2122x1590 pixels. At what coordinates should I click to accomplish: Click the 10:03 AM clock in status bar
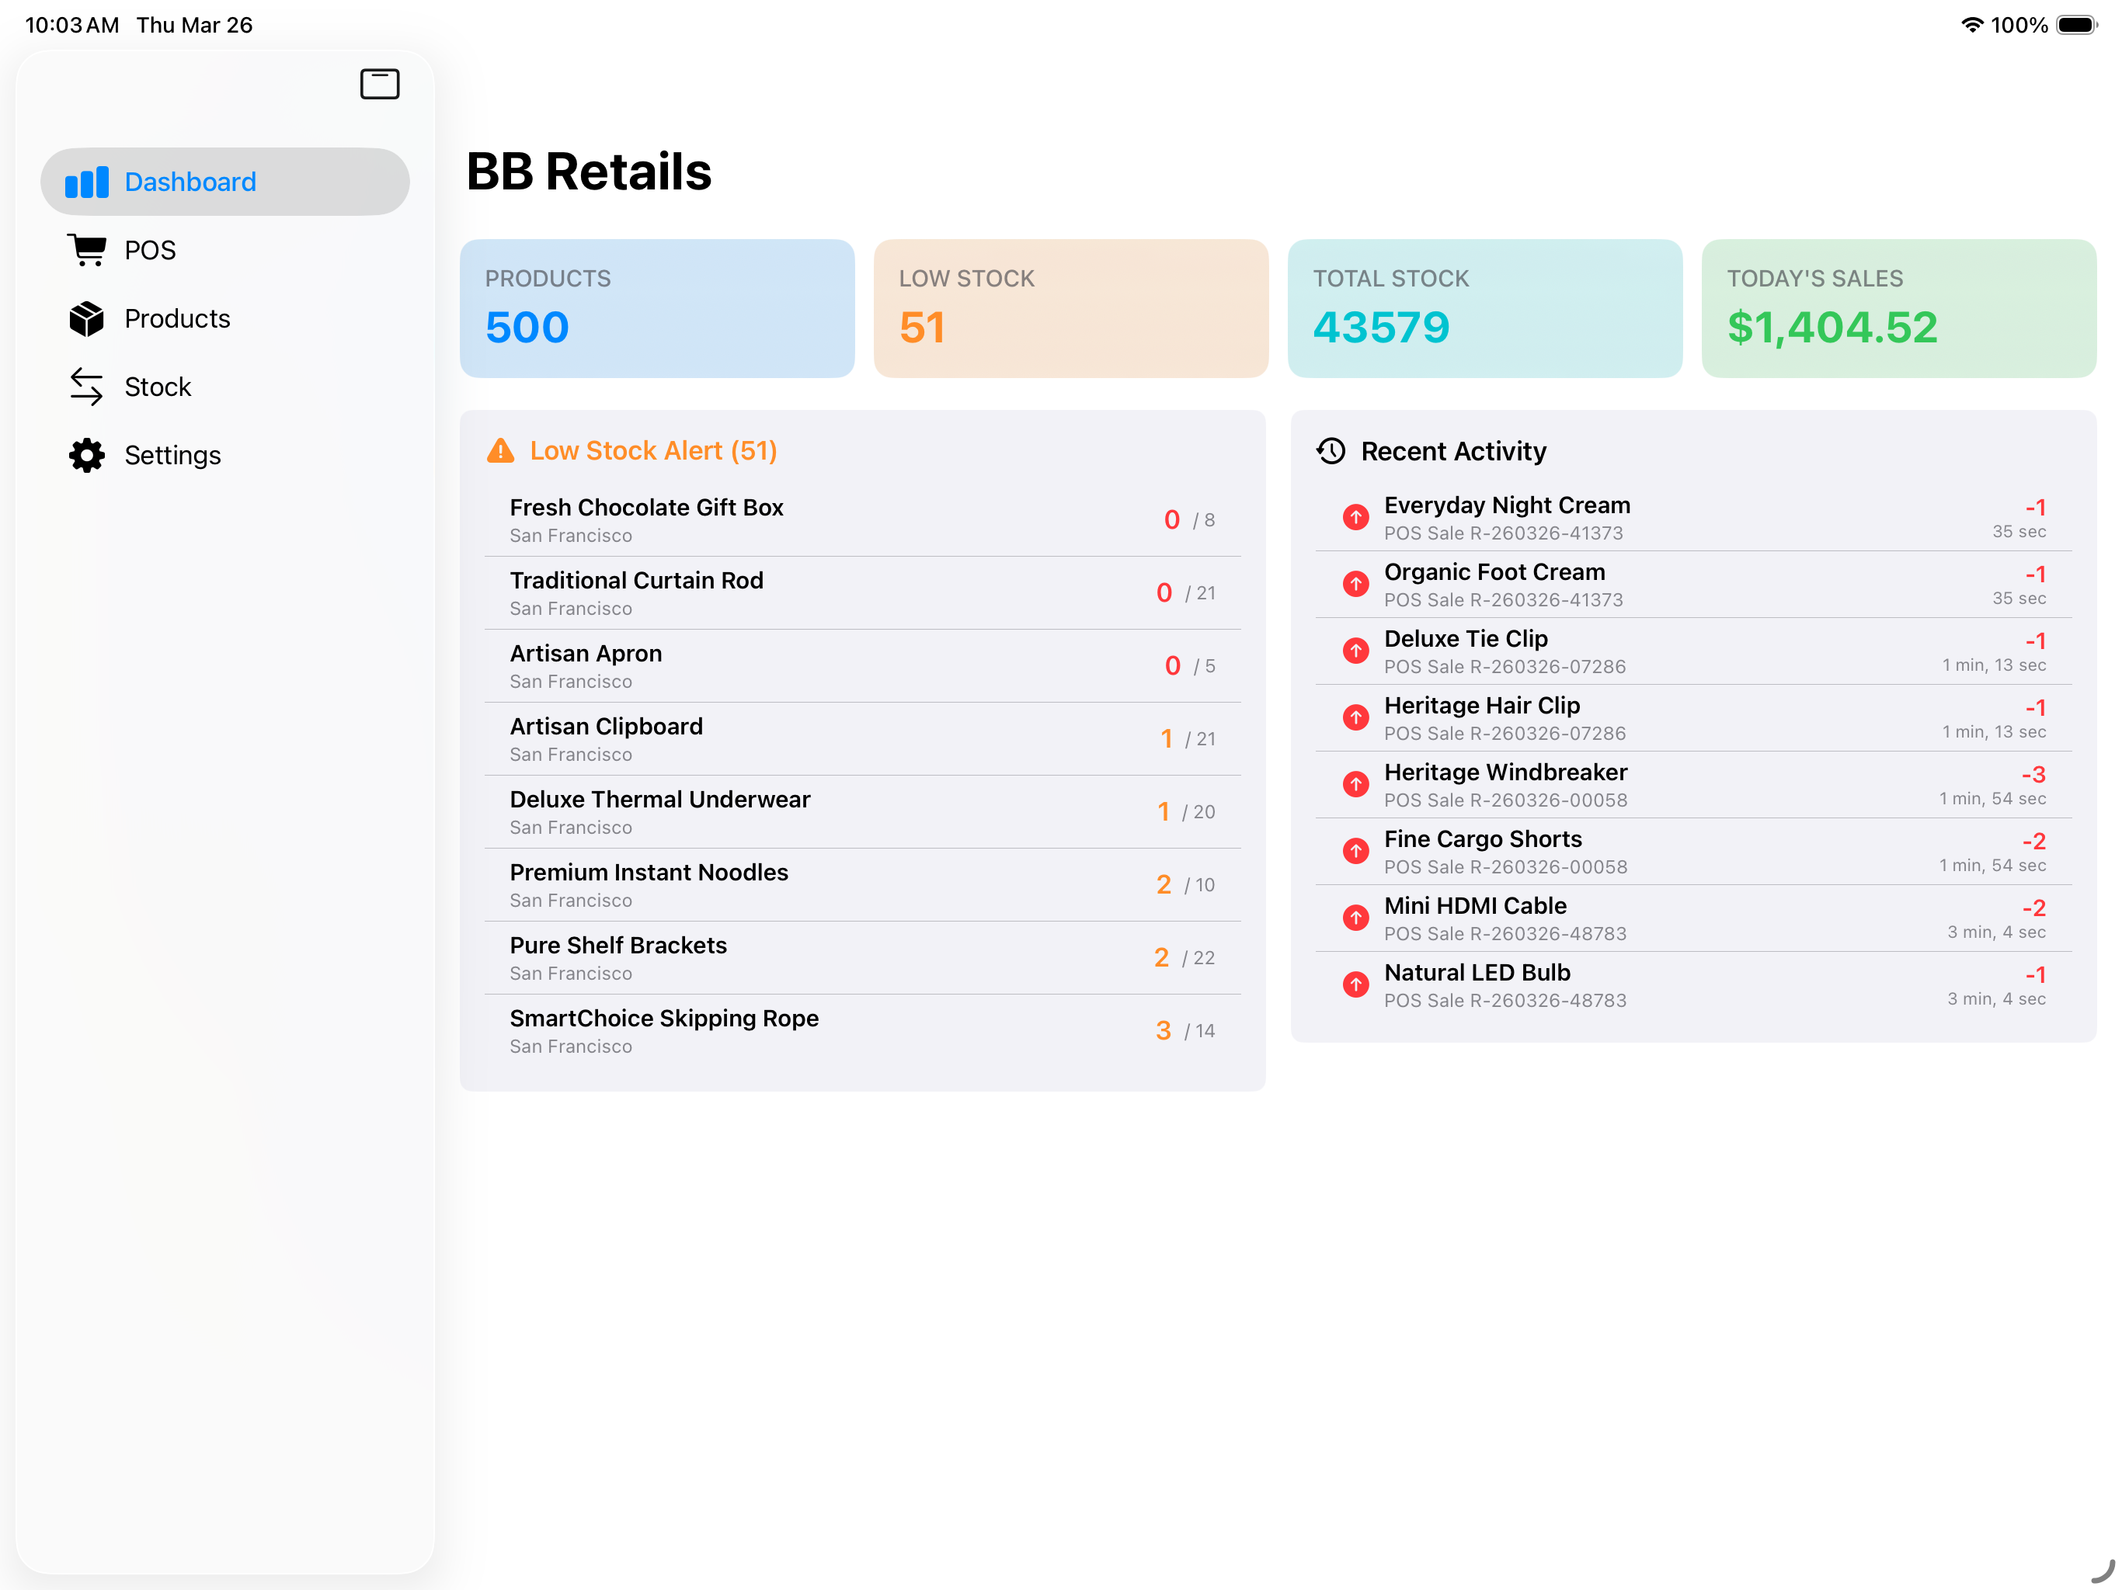pyautogui.click(x=72, y=25)
